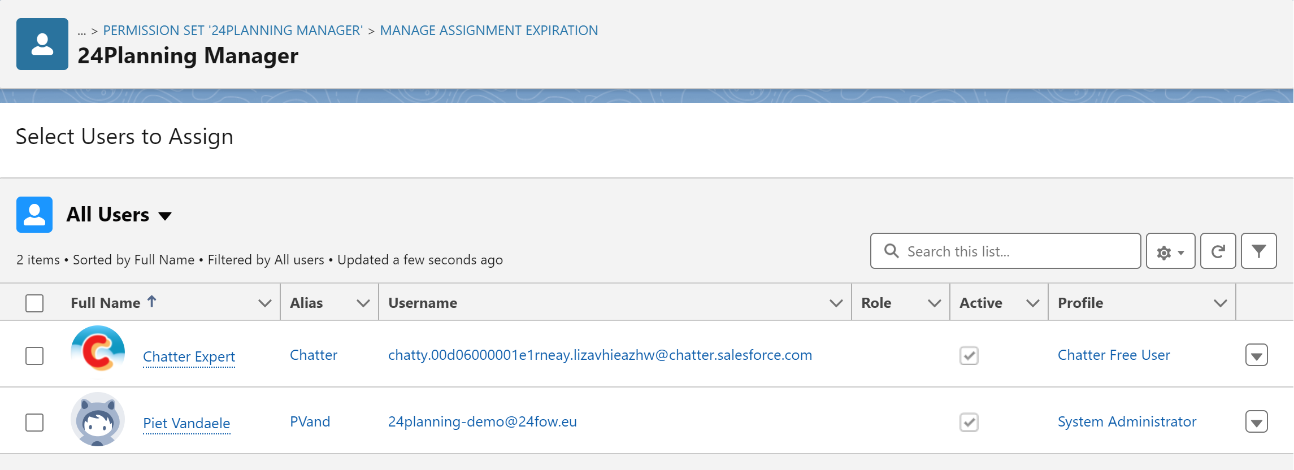This screenshot has width=1294, height=470.
Task: Click the blue All Users icon
Action: 34,215
